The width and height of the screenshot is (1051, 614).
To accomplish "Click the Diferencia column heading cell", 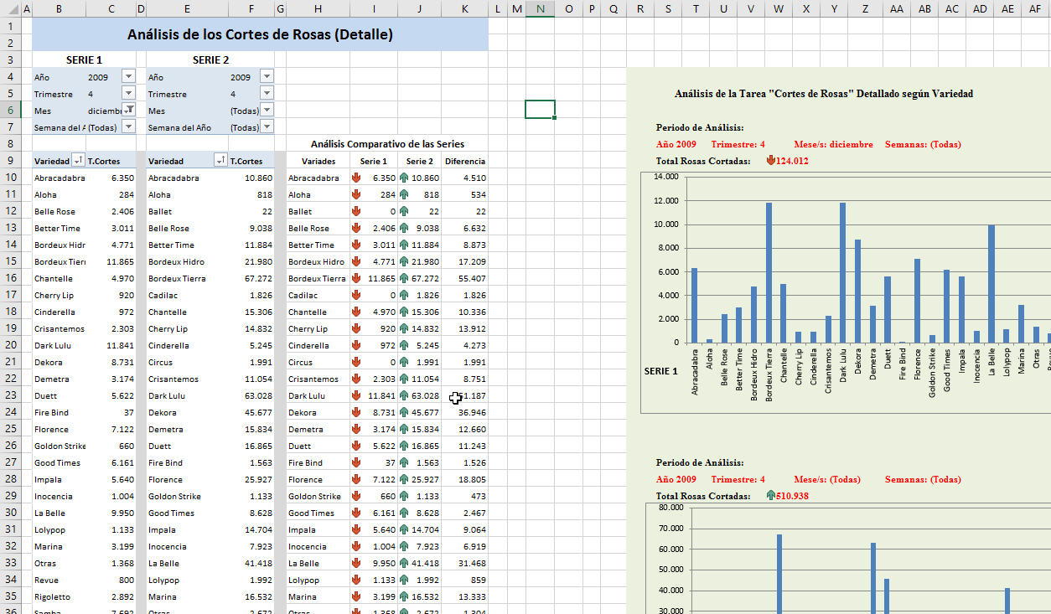I will [464, 161].
